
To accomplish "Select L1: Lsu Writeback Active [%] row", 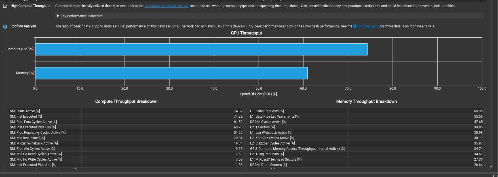I will 366,133.
